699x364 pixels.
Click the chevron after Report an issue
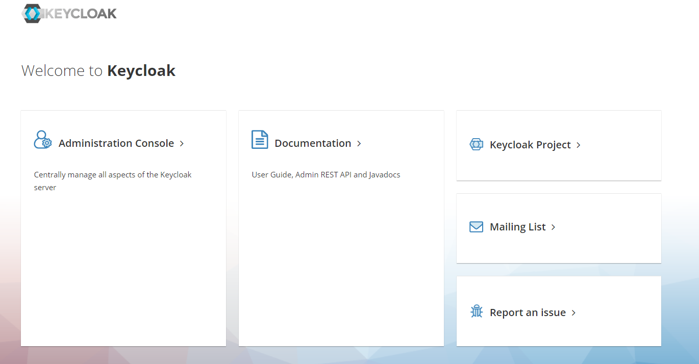[573, 313]
